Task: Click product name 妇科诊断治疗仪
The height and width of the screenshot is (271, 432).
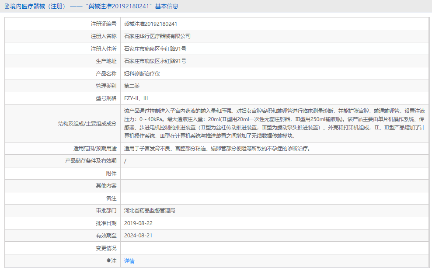Action: [143, 73]
